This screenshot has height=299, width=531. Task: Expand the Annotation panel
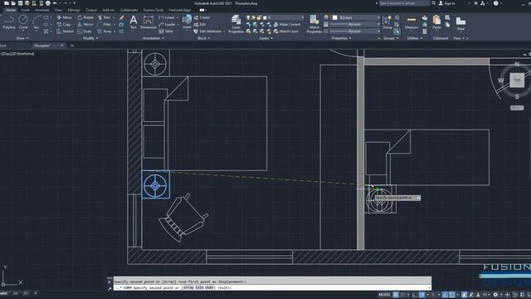coord(153,38)
